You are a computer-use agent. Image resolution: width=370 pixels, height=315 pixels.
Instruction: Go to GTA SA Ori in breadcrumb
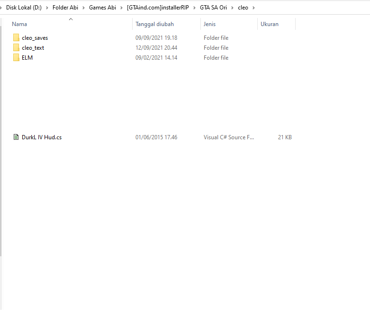point(213,8)
